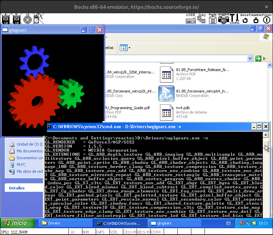Click the SCRL status bar indicator

114,232
